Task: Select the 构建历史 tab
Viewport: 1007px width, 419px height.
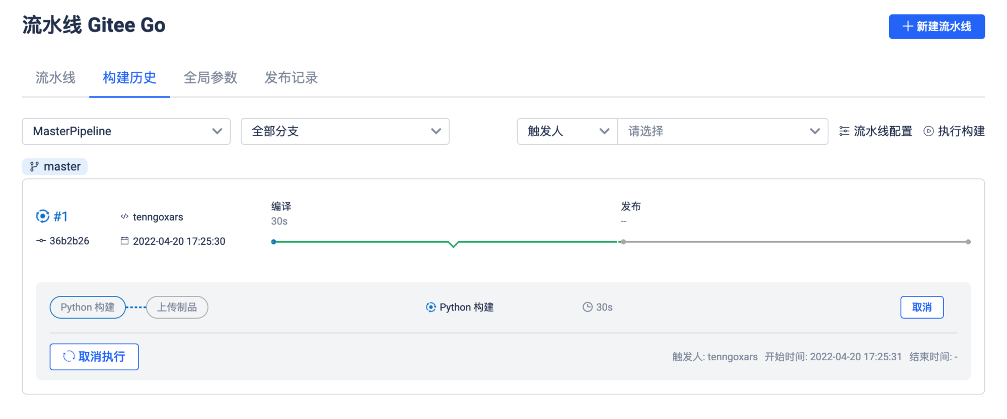Action: click(129, 78)
